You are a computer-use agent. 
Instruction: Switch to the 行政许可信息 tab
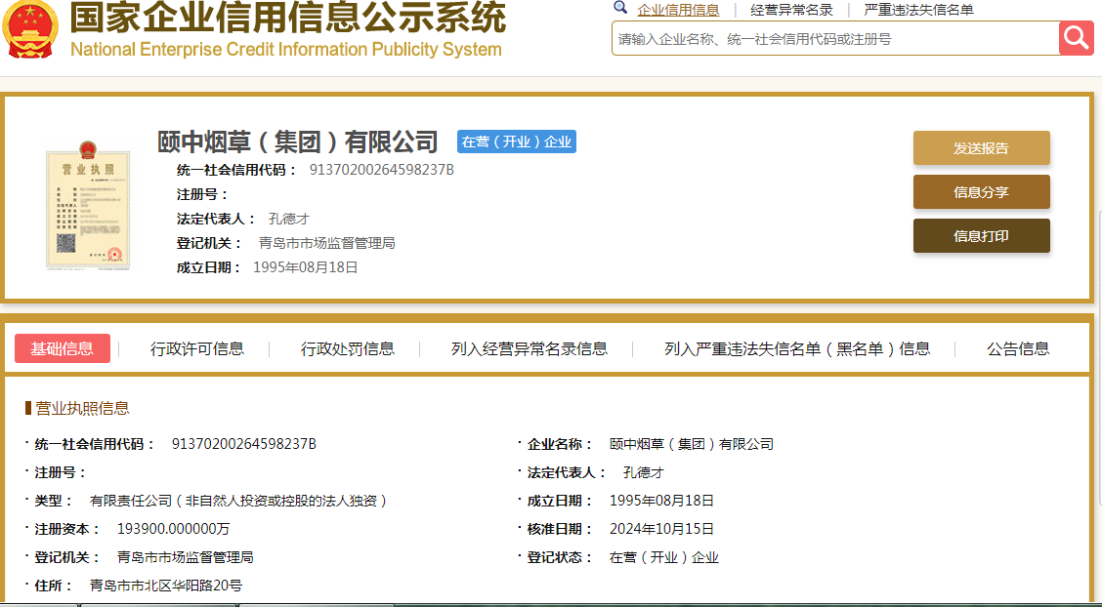pos(197,348)
